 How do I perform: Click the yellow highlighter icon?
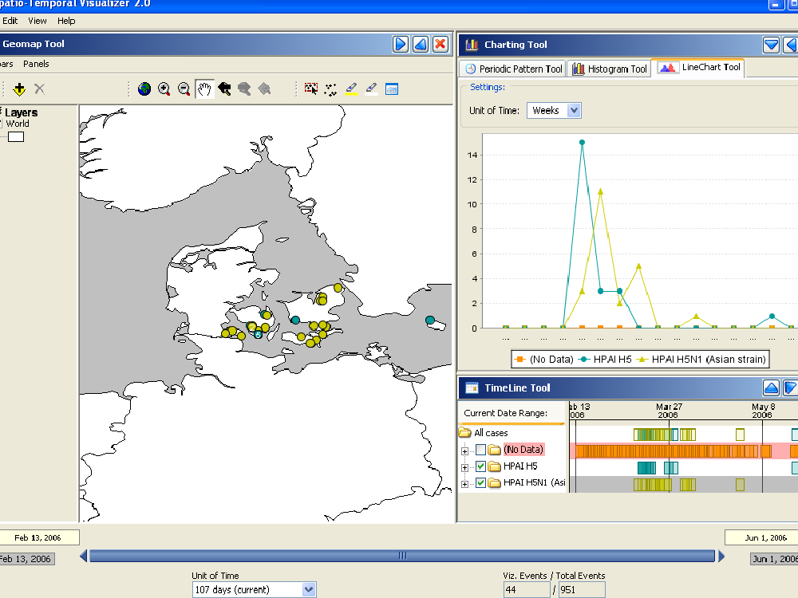tap(351, 89)
